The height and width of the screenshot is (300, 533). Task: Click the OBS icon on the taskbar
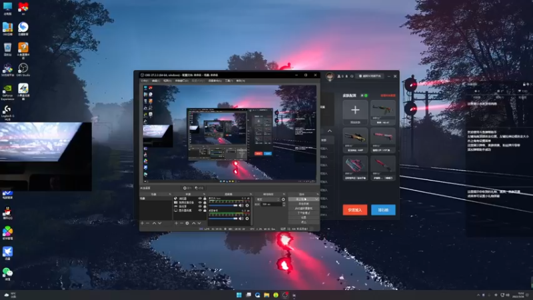(285, 295)
